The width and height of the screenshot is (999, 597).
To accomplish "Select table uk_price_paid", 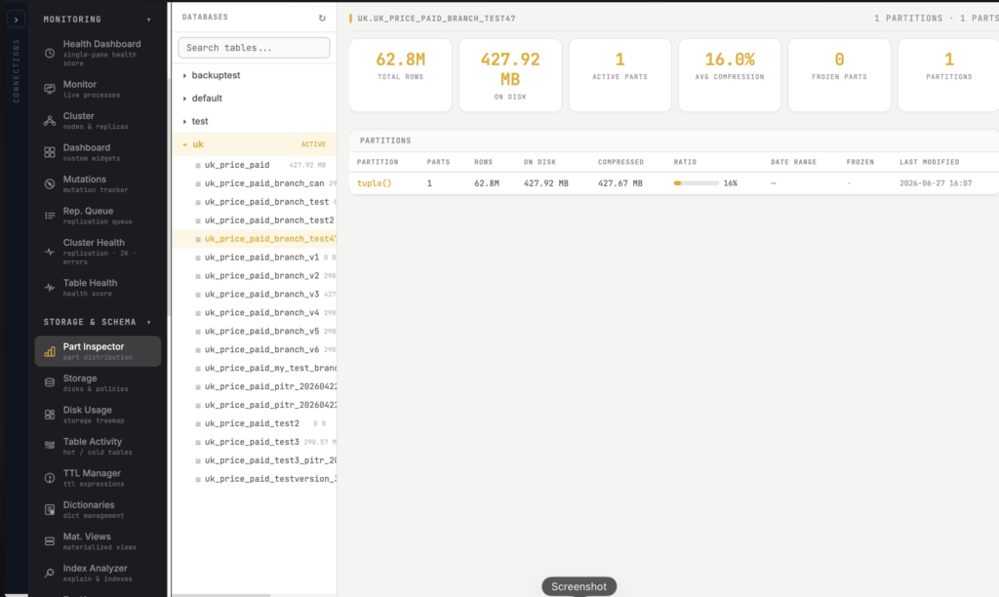I will click(x=255, y=165).
